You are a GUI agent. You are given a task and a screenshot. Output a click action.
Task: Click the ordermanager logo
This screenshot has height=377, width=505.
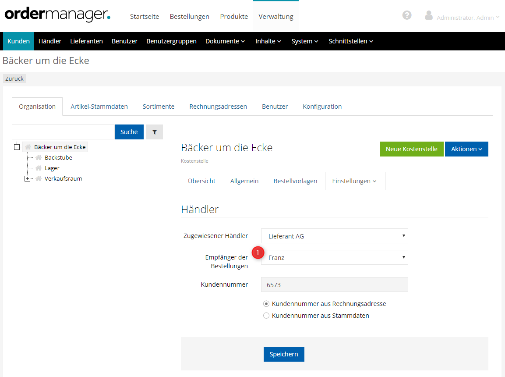click(x=57, y=14)
